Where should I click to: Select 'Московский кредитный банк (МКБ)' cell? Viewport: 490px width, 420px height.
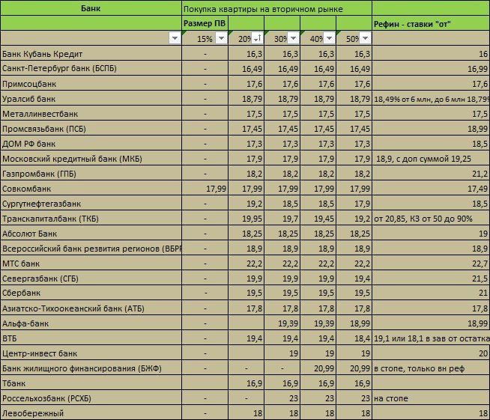(91, 159)
